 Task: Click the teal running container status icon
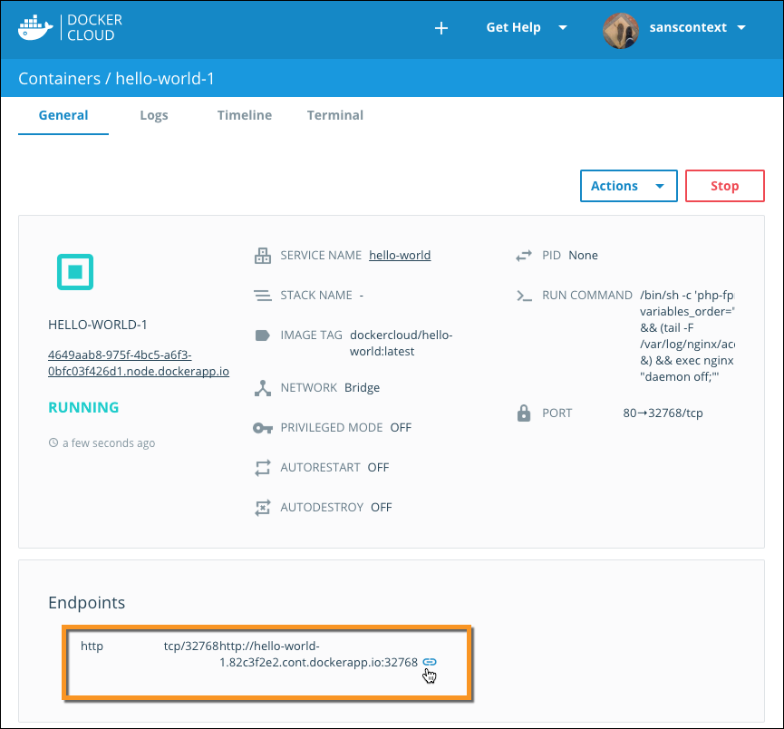pyautogui.click(x=75, y=271)
